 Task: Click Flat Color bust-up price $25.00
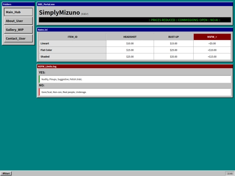click(x=174, y=50)
